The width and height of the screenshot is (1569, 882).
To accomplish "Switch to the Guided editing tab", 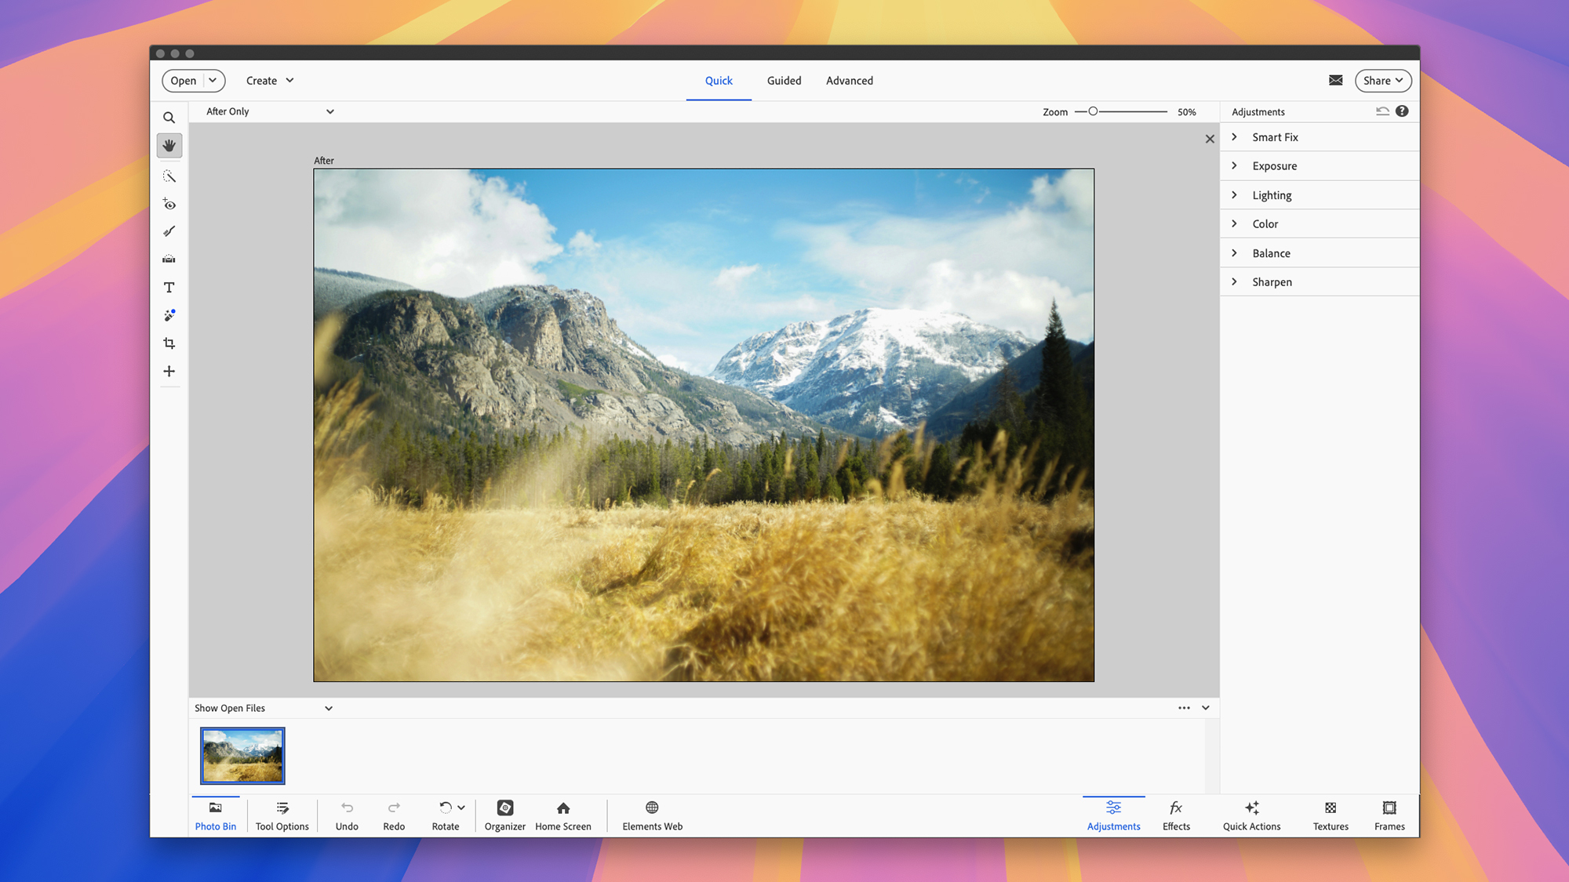I will point(784,80).
